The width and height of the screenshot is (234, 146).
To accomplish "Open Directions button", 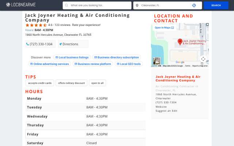I will (x=73, y=44).
